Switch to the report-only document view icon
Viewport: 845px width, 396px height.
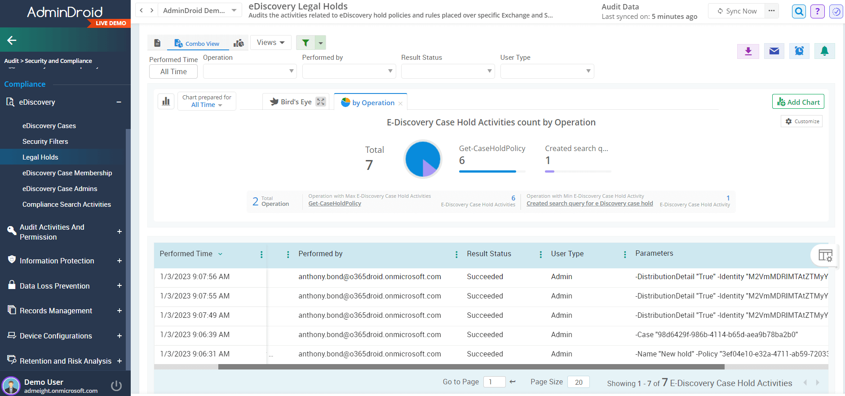point(157,43)
